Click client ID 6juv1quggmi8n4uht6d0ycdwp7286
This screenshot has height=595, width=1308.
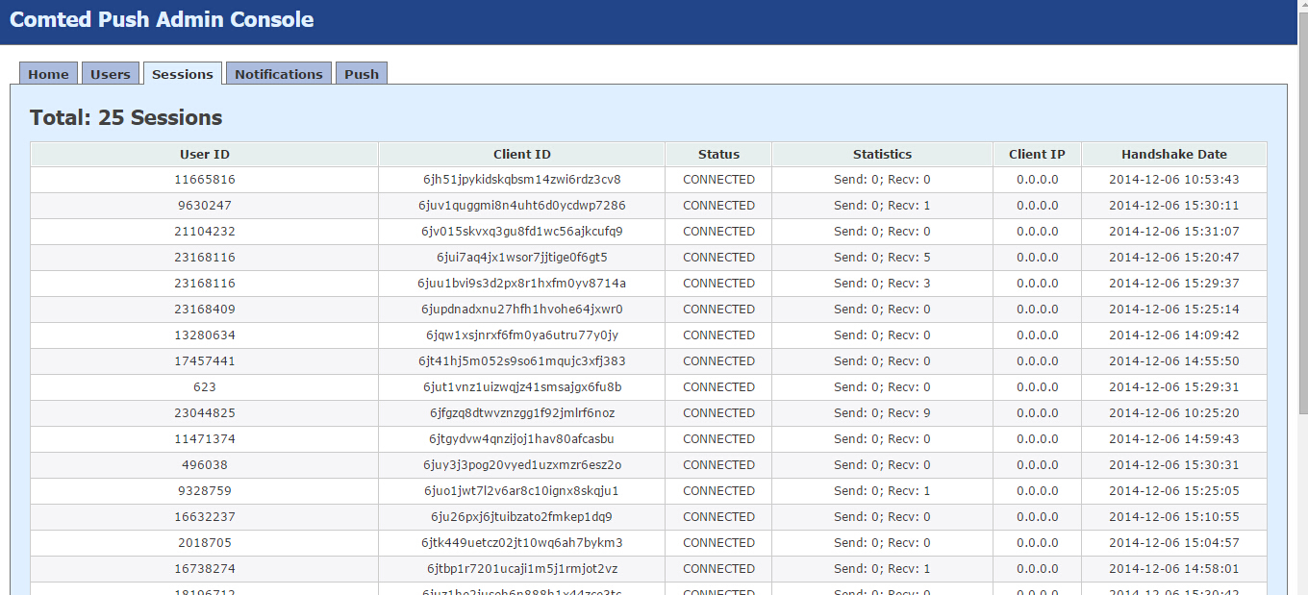pyautogui.click(x=522, y=206)
